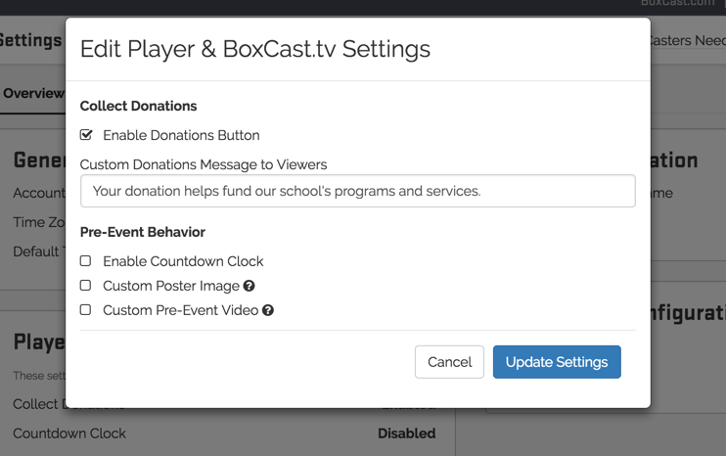Image resolution: width=726 pixels, height=456 pixels.
Task: Check the Custom Poster Image box
Action: [86, 286]
